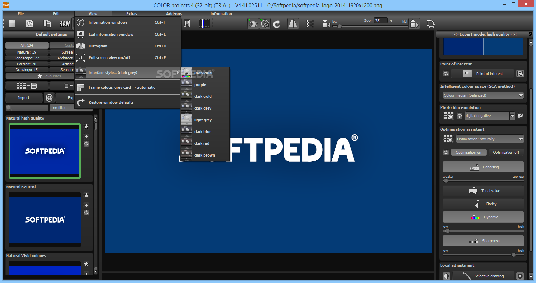The image size is (536, 283).
Task: Select the Landscape: 22 presets category
Action: point(27,58)
